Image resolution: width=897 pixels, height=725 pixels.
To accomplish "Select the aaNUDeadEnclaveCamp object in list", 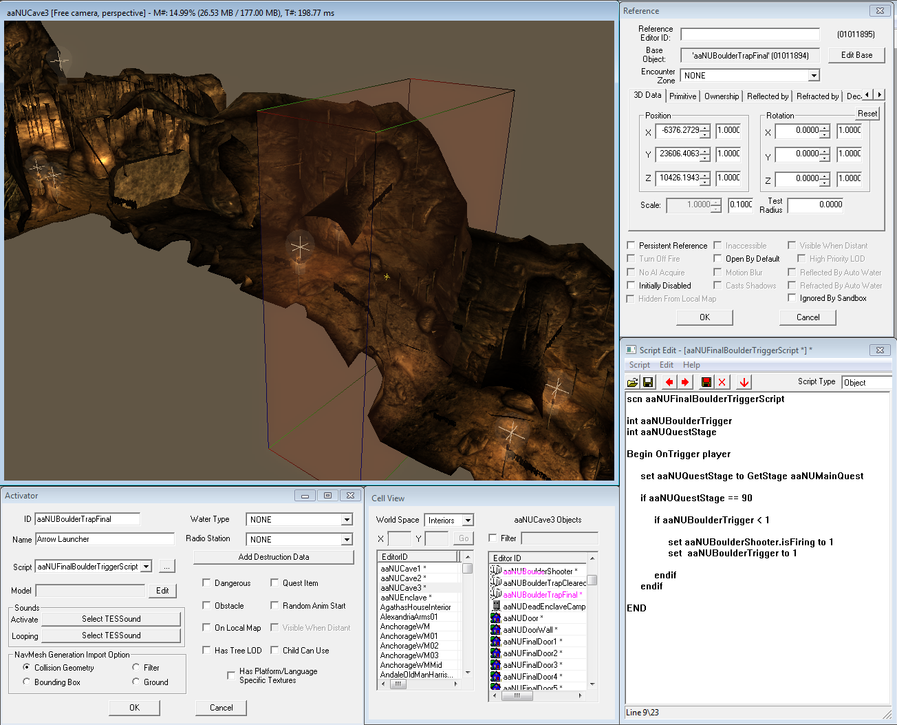I will [543, 607].
